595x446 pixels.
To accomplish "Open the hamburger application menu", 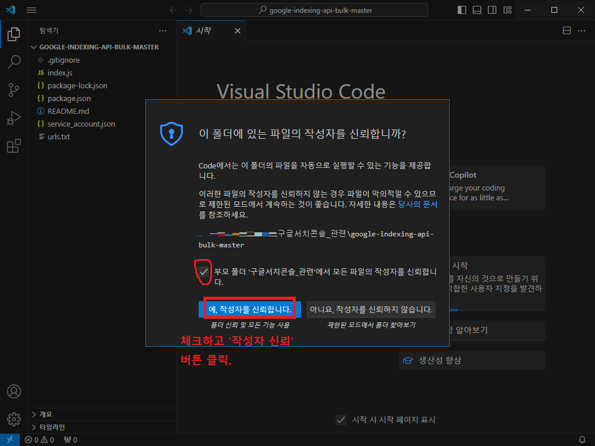I will tap(31, 10).
